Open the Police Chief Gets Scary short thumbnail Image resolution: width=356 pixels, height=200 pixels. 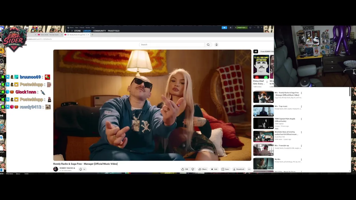(x=261, y=67)
